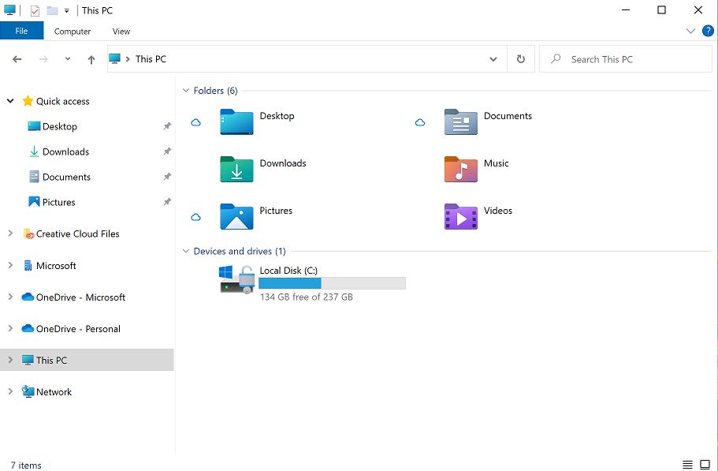The height and width of the screenshot is (471, 718).
Task: Click the Help question mark icon
Action: [707, 31]
